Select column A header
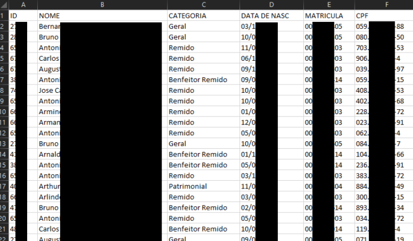The height and width of the screenshot is (241, 413). [x=22, y=5]
